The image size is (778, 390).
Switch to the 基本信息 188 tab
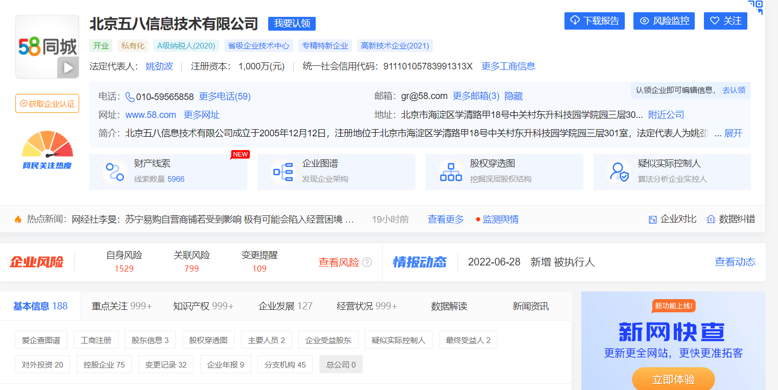[x=40, y=306]
